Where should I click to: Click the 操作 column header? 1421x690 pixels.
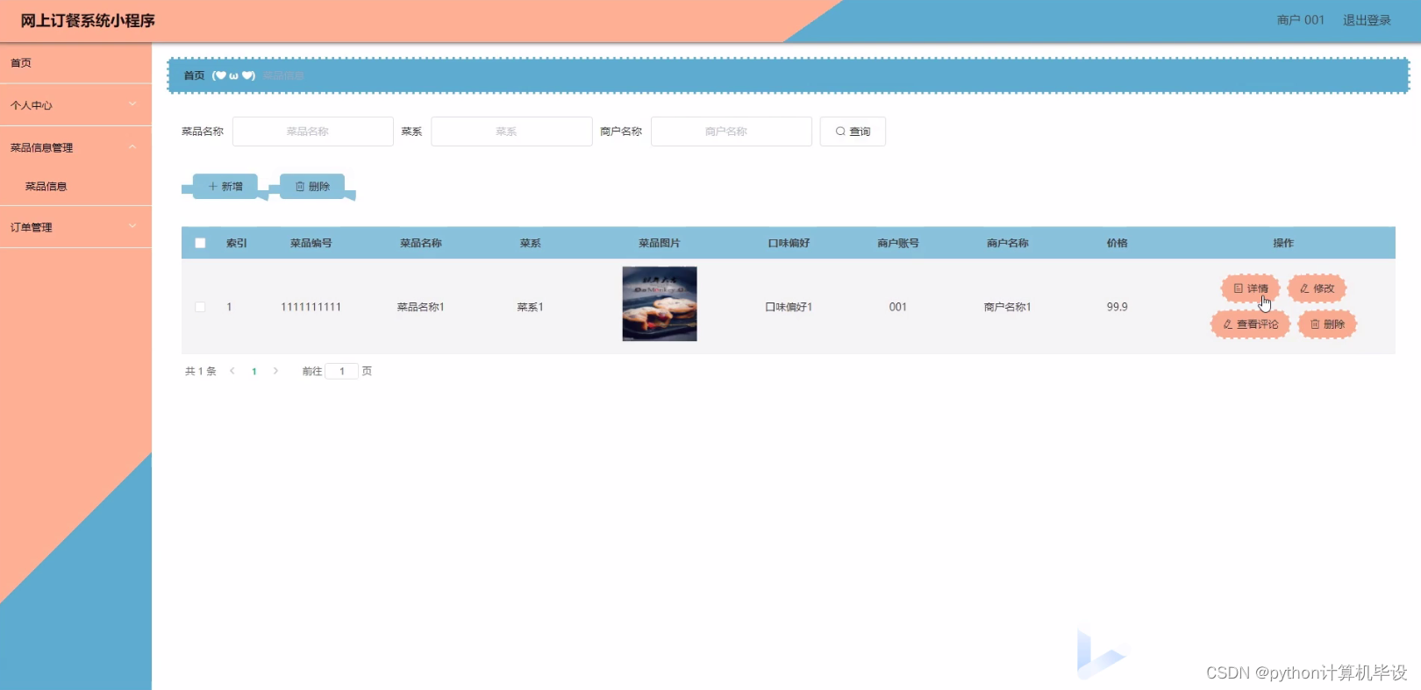click(x=1283, y=243)
